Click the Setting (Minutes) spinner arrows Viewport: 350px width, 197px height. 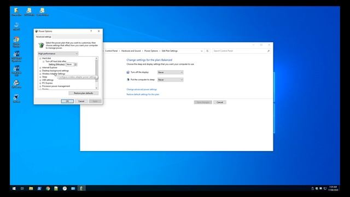pos(75,65)
